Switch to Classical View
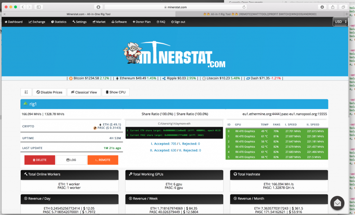 tap(84, 92)
